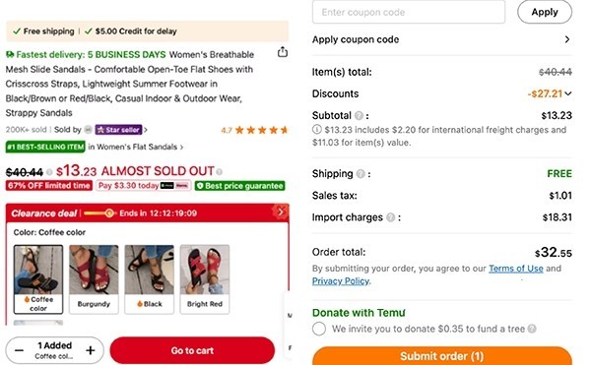Select the Bright Red color thumbnail
This screenshot has height=365, width=591.
(205, 279)
